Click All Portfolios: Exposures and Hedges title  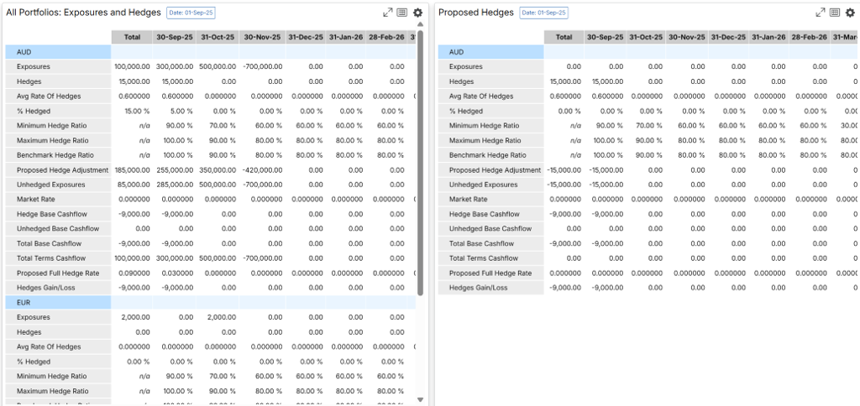point(83,13)
